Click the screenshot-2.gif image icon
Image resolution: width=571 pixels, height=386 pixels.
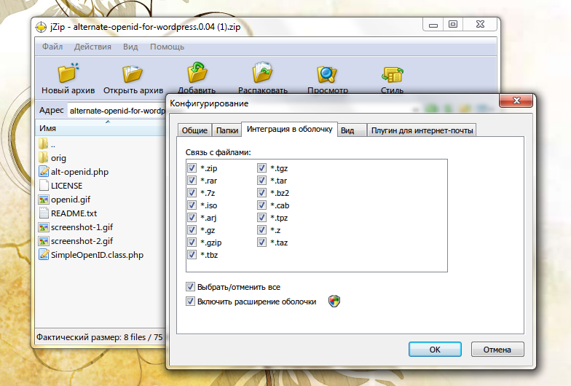point(44,240)
